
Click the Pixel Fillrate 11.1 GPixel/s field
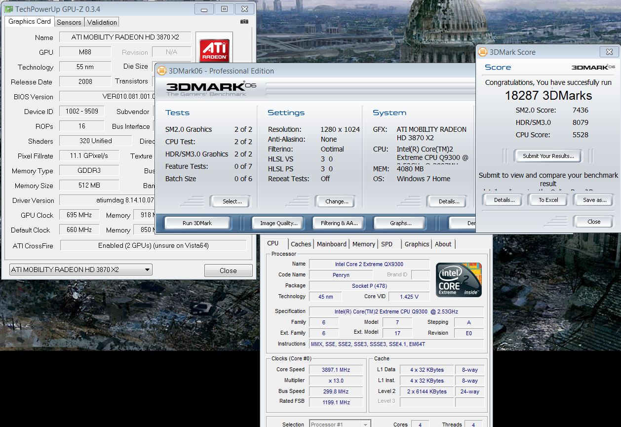click(x=89, y=155)
